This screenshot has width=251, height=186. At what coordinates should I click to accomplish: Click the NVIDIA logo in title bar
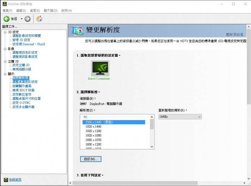click(5, 4)
